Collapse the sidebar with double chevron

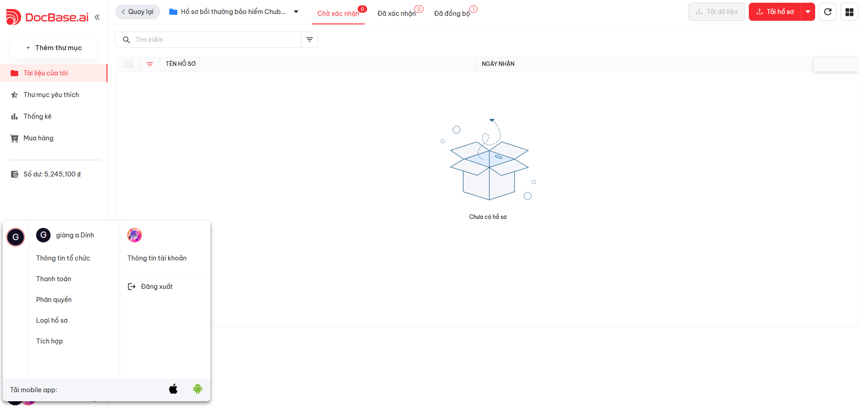coord(97,17)
